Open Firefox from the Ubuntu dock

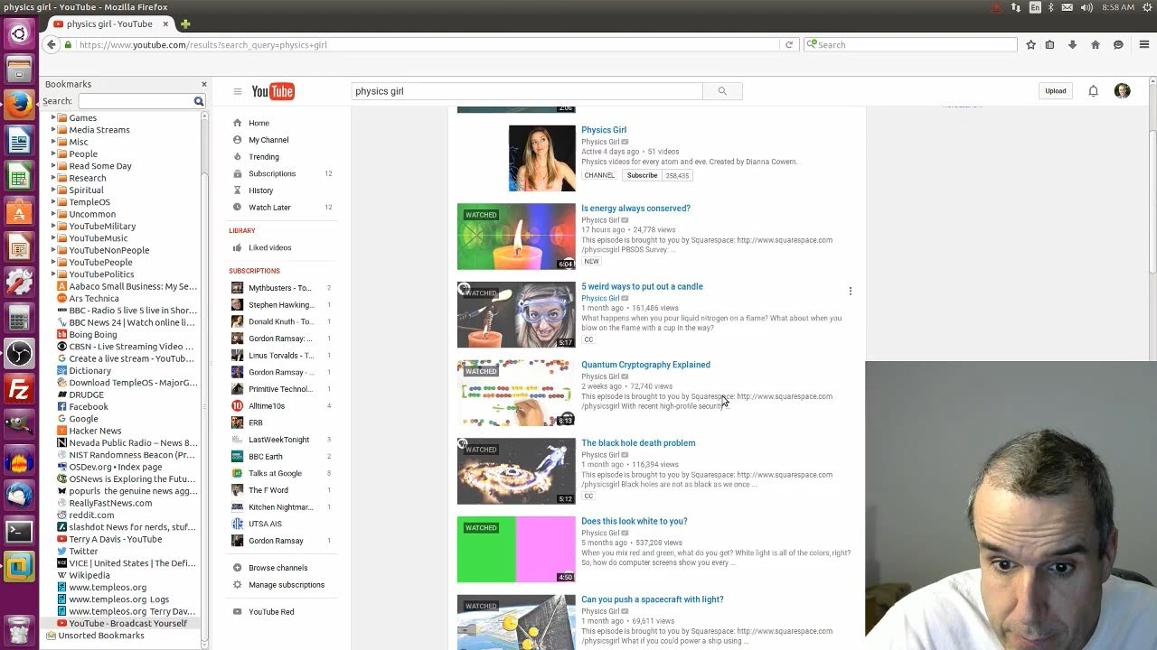(x=19, y=106)
